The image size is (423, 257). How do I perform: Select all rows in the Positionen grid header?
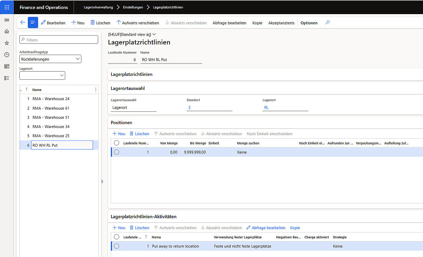pyautogui.click(x=117, y=143)
